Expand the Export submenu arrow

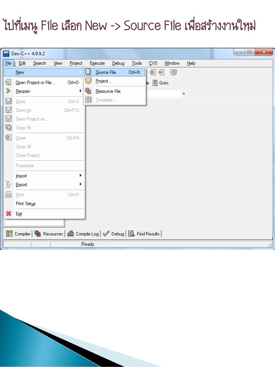tap(80, 184)
